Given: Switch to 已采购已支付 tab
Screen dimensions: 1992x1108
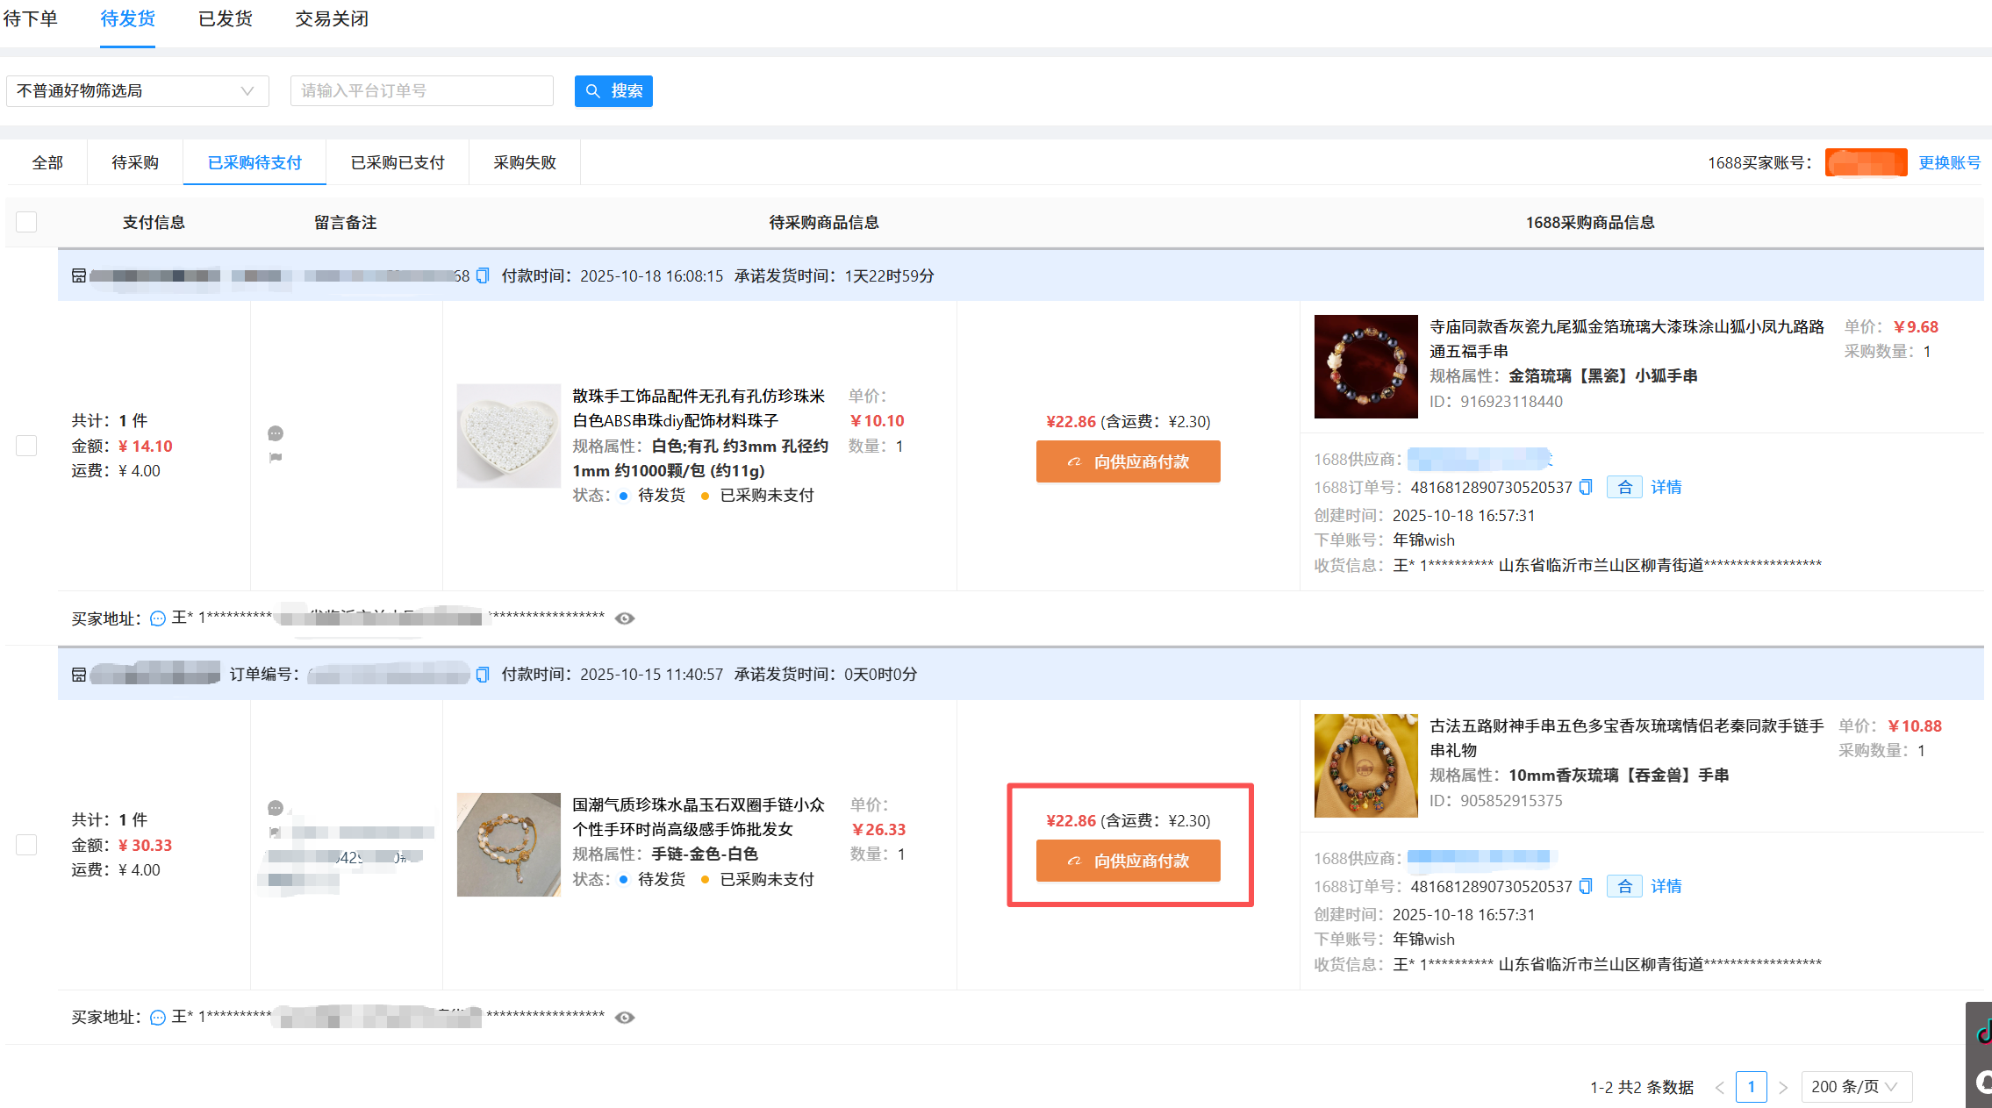Looking at the screenshot, I should tap(398, 163).
